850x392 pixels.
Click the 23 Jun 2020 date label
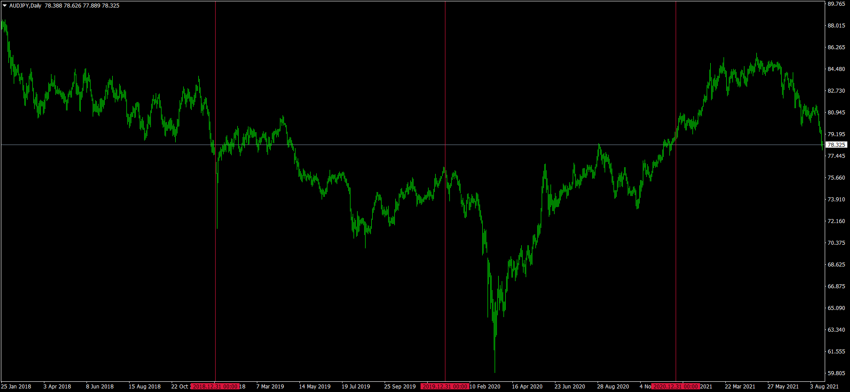coord(570,387)
